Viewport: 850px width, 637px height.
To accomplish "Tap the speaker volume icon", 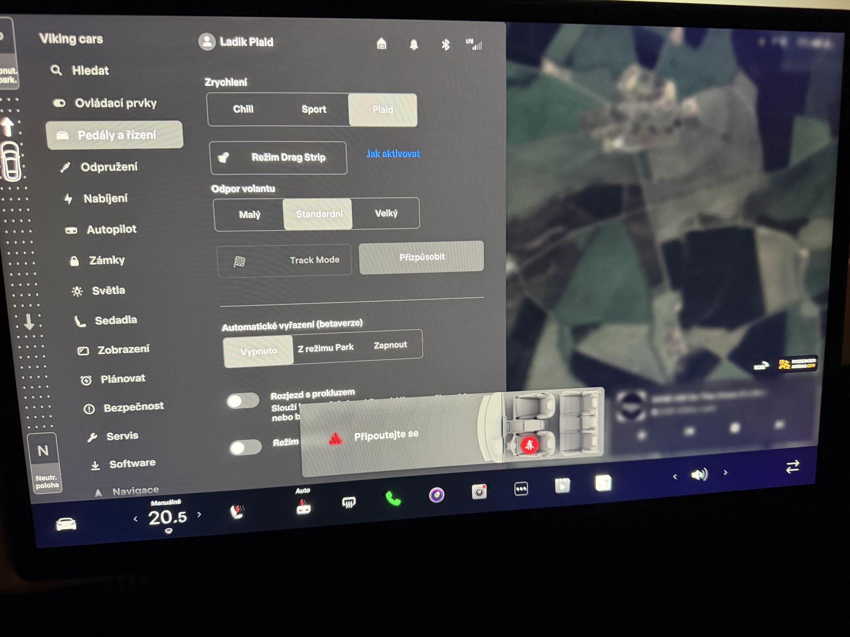I will point(699,475).
